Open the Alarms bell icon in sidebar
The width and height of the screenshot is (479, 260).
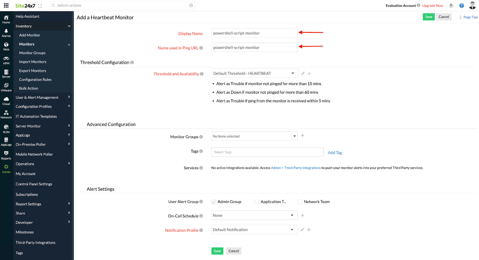pos(6,33)
